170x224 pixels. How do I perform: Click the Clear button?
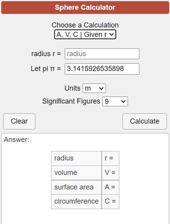(x=19, y=121)
